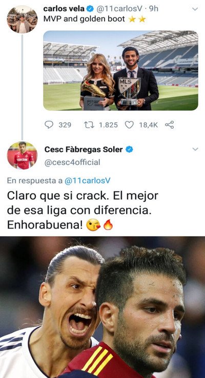Click the @cesc4official handle
This screenshot has width=205, height=378.
pyautogui.click(x=72, y=162)
